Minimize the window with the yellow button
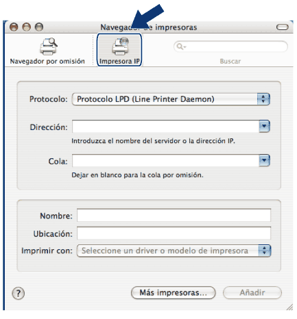The width and height of the screenshot is (297, 319). (27, 27)
